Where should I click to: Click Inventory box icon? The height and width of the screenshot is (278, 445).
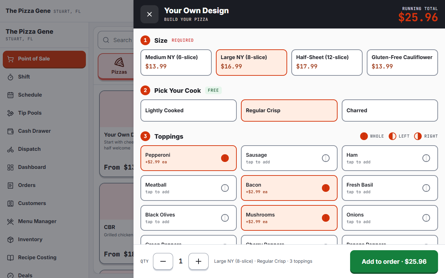(10, 240)
